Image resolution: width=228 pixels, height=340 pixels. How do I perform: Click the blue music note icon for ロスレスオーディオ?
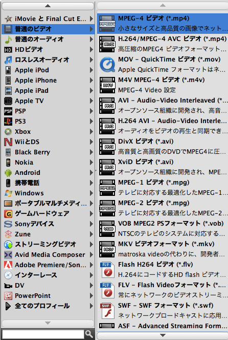(8, 60)
